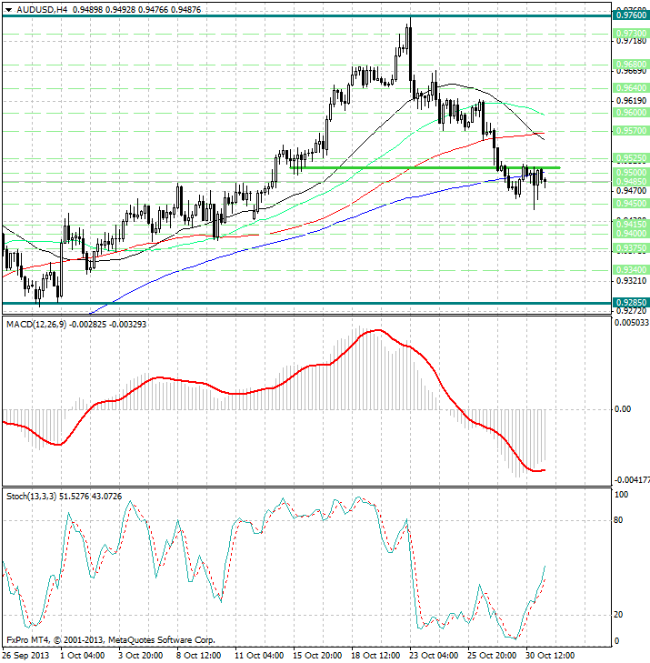
Task: Click the 8 Oct 12:00 time label
Action: (x=198, y=656)
